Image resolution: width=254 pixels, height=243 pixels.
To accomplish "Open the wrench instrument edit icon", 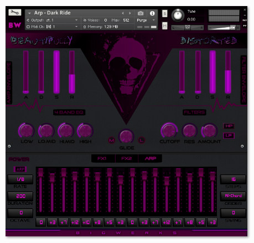I will pyautogui.click(x=14, y=12).
